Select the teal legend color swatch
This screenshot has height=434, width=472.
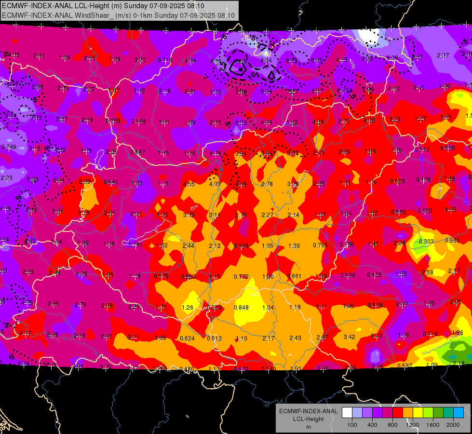[x=448, y=412]
